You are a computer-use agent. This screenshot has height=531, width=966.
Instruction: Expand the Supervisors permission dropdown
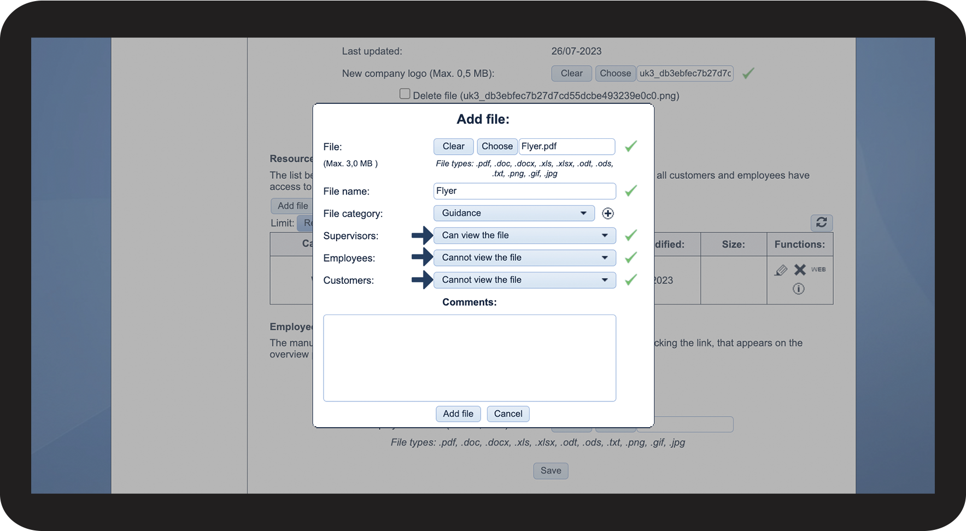[524, 236]
